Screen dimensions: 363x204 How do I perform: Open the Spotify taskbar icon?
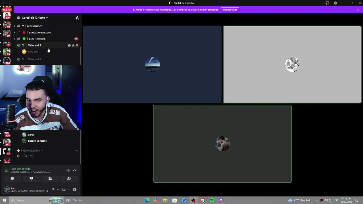[x=212, y=200]
